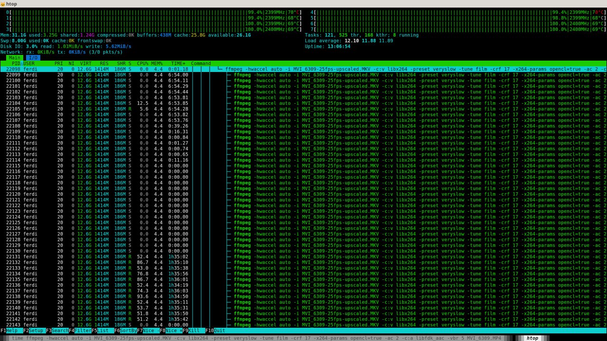Click the Disk IO statistics line
607x341 pixels.
[66, 46]
